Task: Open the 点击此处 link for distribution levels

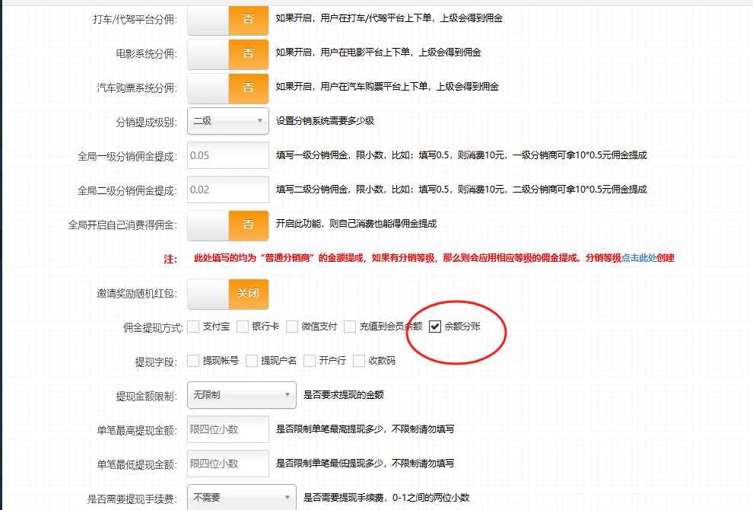Action: pyautogui.click(x=639, y=258)
